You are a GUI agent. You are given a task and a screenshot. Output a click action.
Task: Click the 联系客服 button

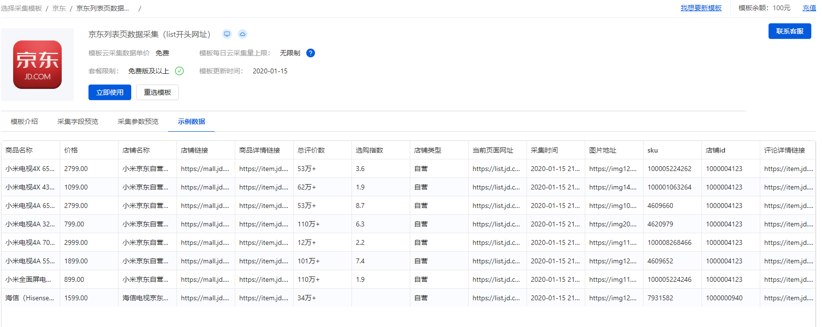790,31
